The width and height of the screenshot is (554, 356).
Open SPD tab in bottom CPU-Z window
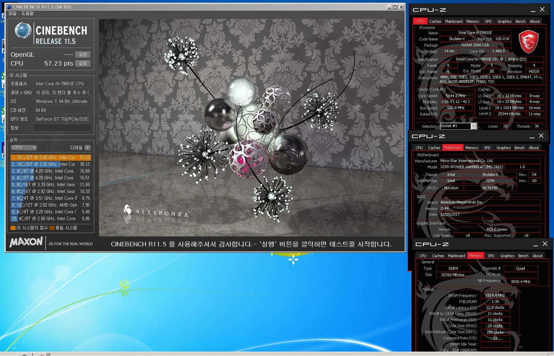pos(491,256)
